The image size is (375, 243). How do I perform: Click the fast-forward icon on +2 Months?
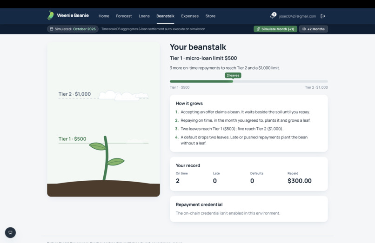point(304,29)
